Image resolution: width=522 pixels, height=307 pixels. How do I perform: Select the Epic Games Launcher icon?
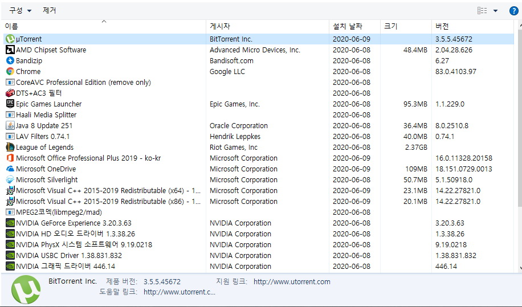click(x=10, y=104)
